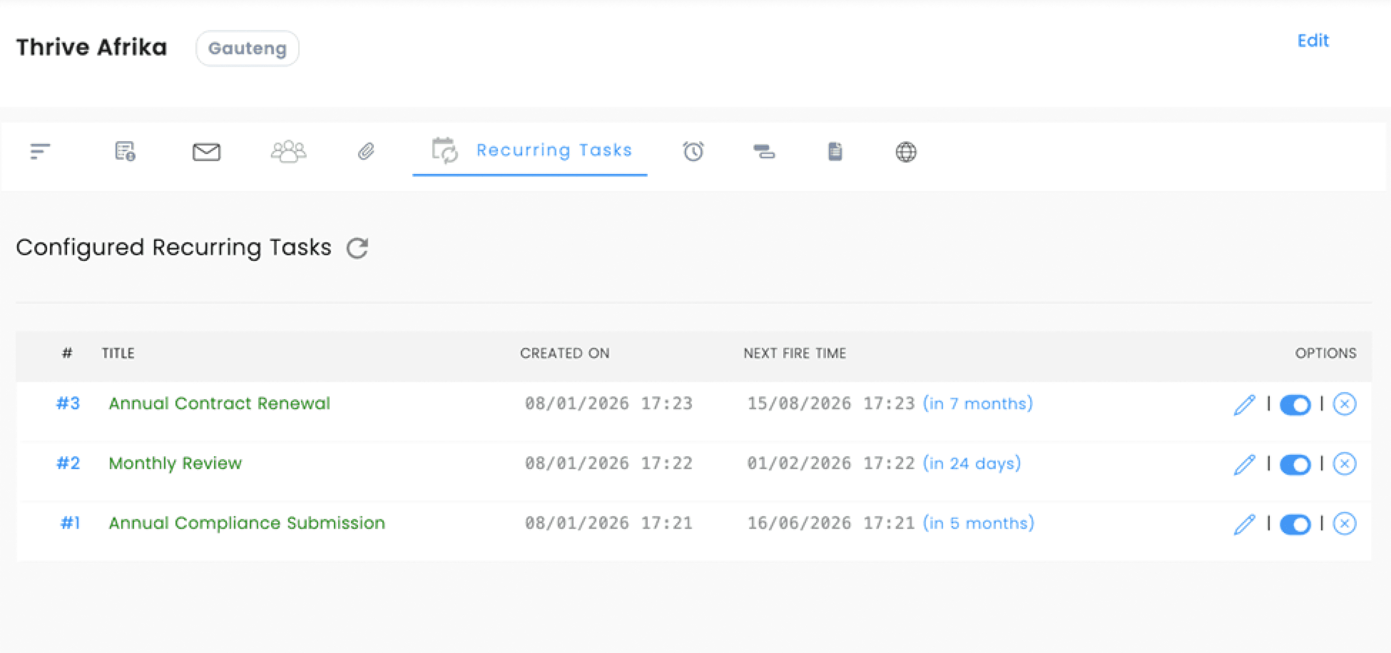
Task: Open the envelope mail tab
Action: tap(206, 151)
